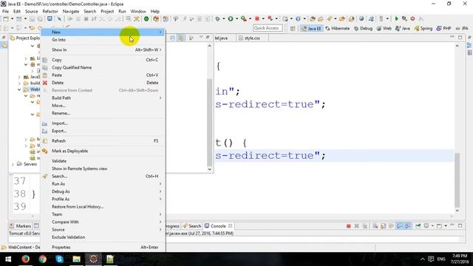Open the New submenu in context menu
The image size is (473, 266).
click(x=103, y=32)
